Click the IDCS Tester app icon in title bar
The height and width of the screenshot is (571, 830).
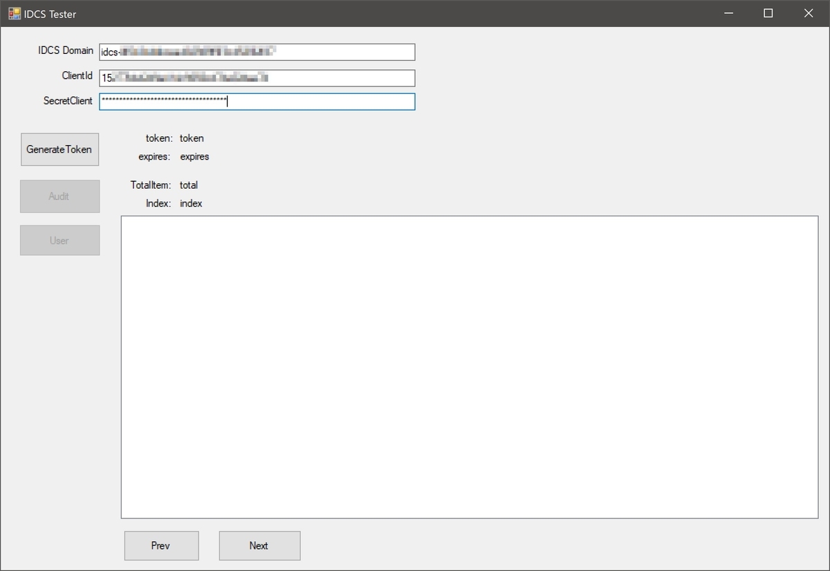click(x=15, y=13)
